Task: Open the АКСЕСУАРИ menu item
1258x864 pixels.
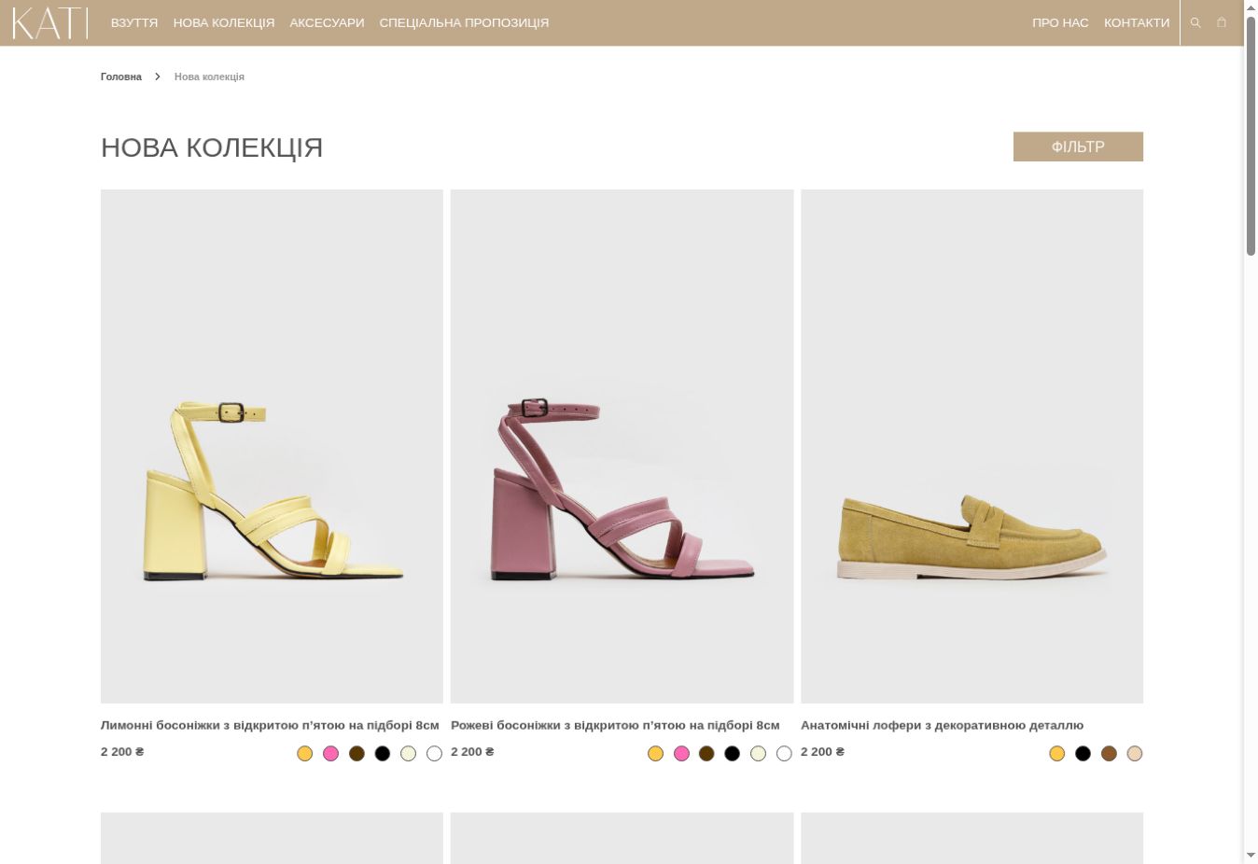Action: point(327,22)
